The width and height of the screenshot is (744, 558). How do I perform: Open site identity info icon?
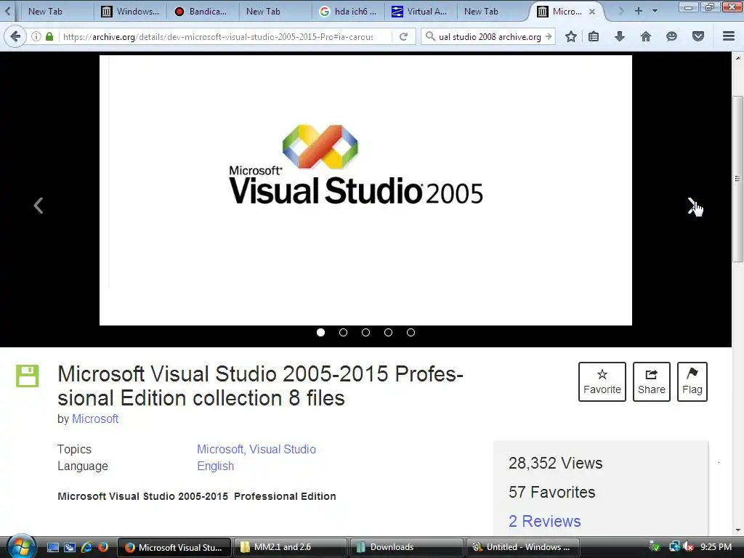[x=36, y=36]
